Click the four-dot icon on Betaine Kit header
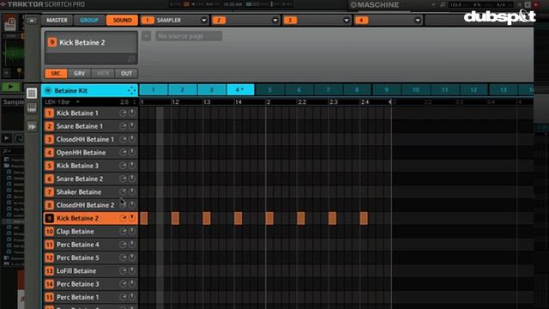The width and height of the screenshot is (549, 309). (x=131, y=90)
